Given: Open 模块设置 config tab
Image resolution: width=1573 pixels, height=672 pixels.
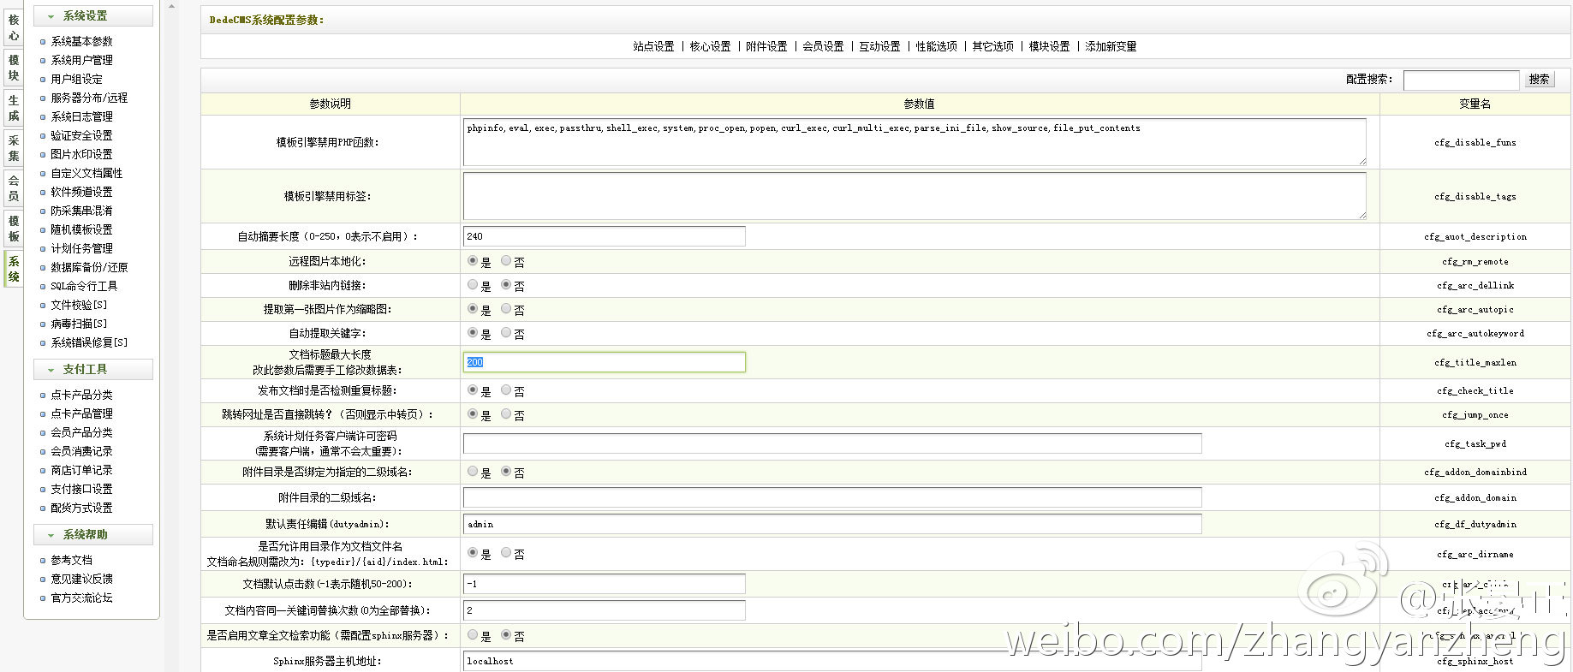Looking at the screenshot, I should point(1049,46).
